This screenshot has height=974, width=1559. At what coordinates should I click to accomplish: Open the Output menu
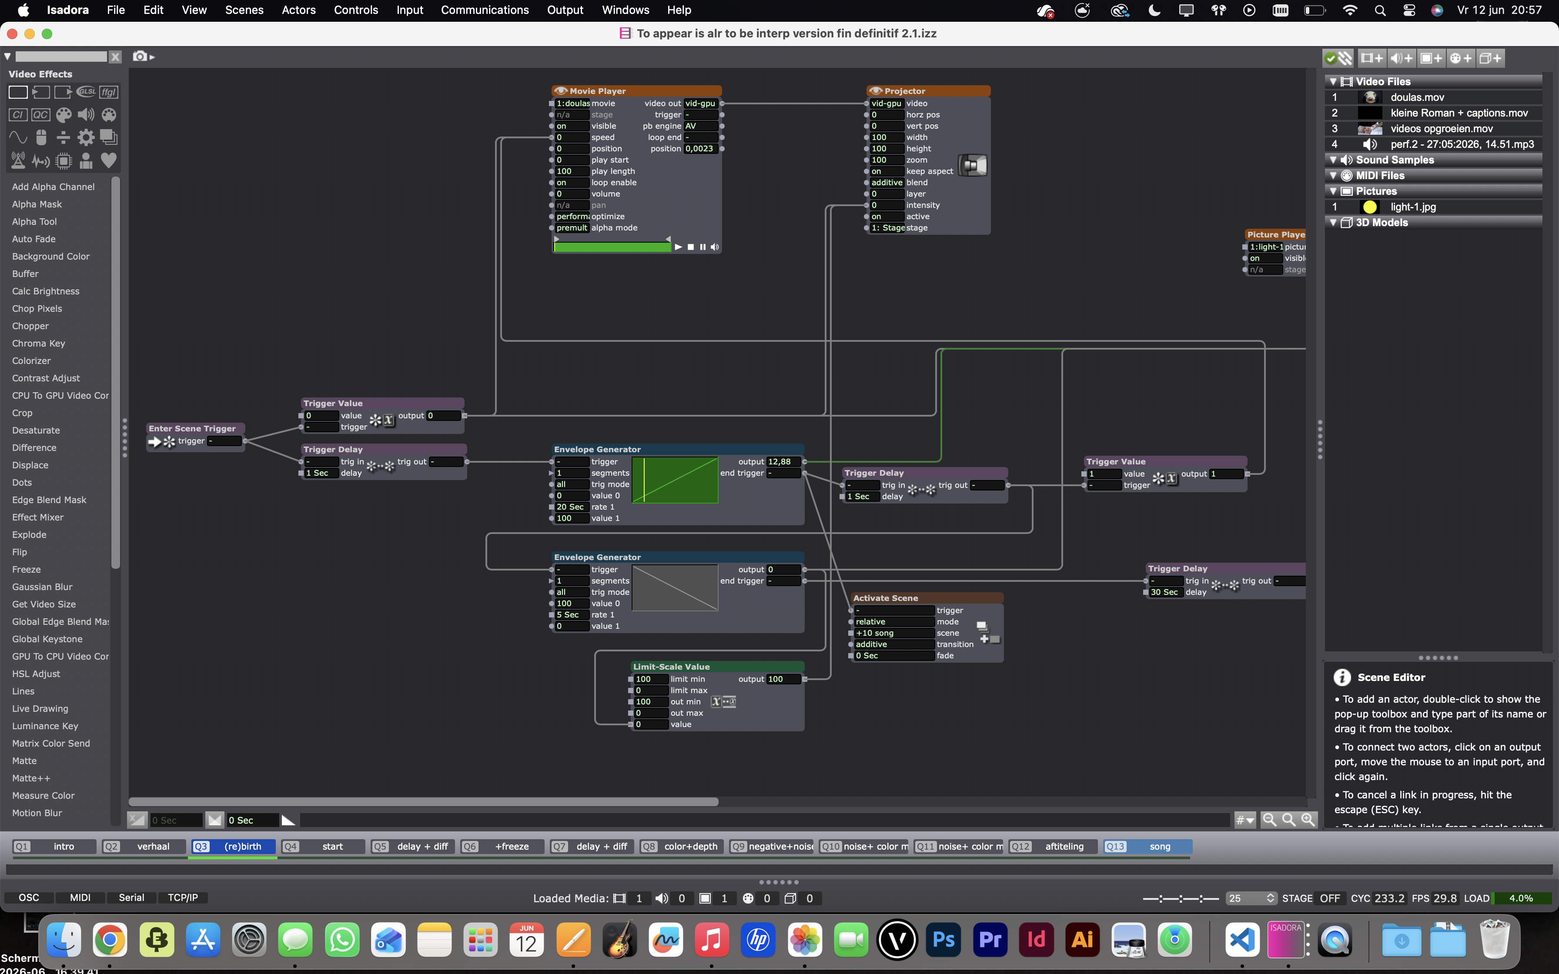(565, 10)
